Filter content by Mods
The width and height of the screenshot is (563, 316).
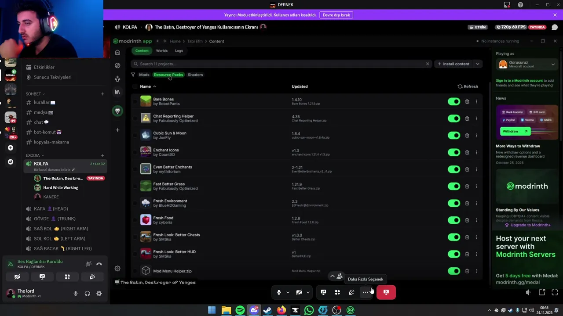(x=144, y=75)
